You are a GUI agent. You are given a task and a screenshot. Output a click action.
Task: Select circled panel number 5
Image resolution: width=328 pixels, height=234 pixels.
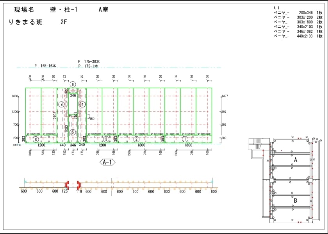73,132
